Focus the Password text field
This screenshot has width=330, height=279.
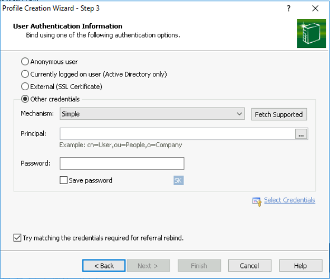[122, 163]
